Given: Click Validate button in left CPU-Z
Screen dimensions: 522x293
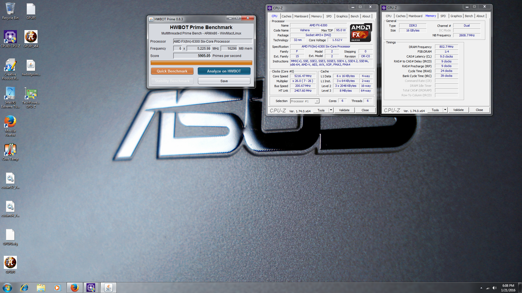Looking at the screenshot, I should click(344, 110).
